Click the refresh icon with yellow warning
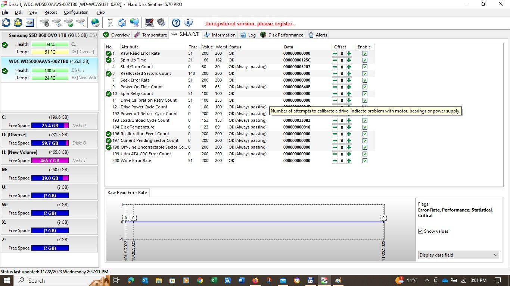 (18, 23)
